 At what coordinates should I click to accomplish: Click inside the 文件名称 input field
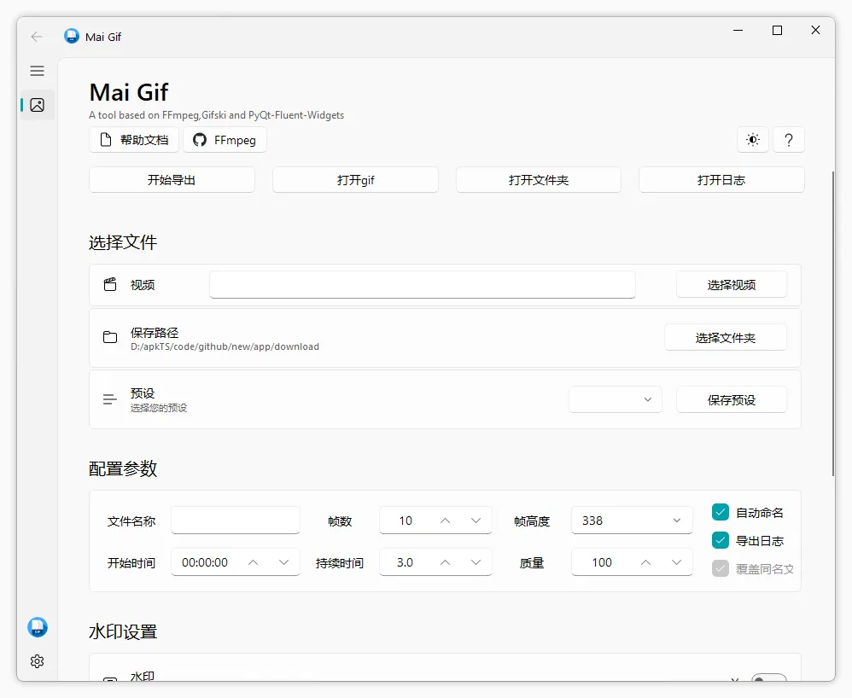(x=235, y=520)
